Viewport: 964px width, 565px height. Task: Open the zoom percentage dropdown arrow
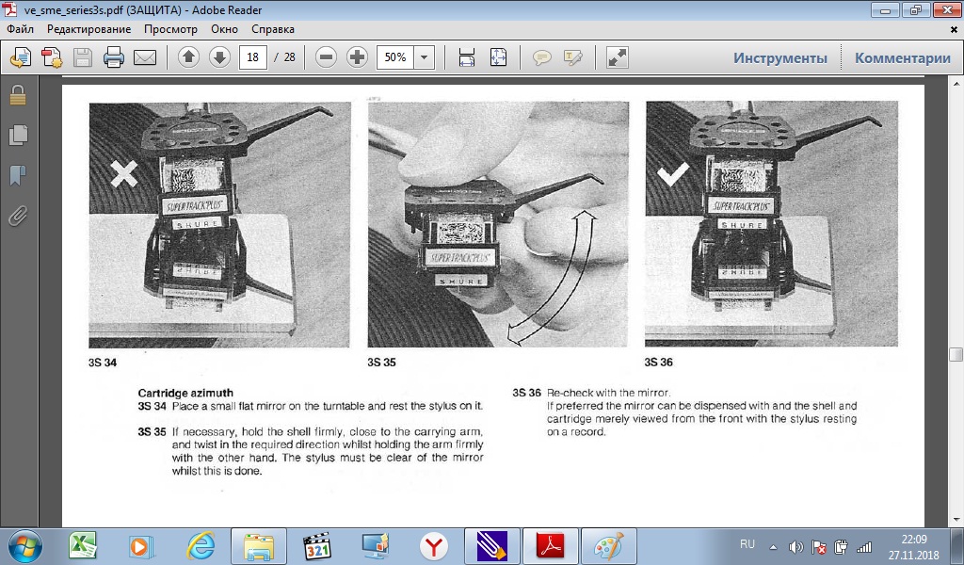424,57
